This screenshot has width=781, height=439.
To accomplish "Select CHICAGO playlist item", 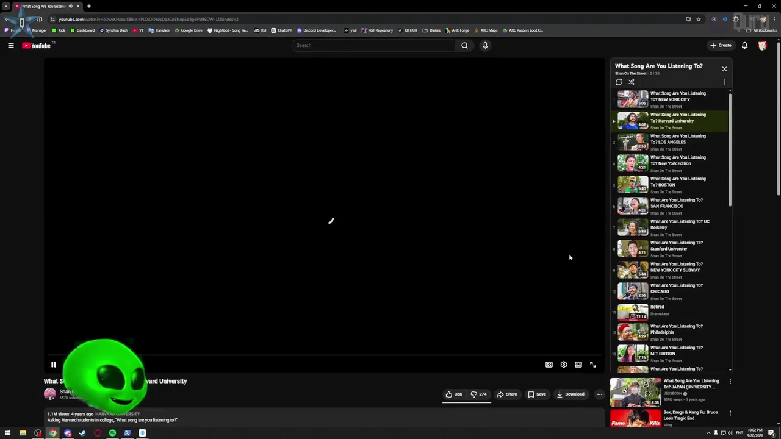I will point(670,291).
